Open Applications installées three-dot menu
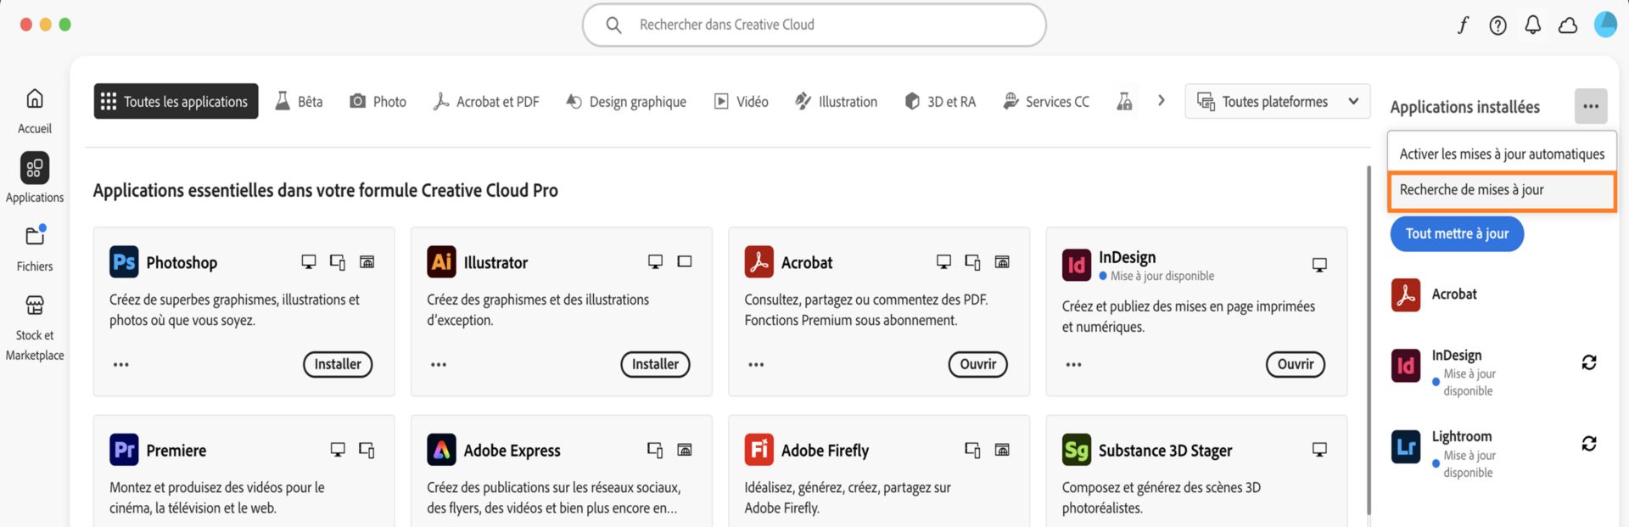The image size is (1629, 527). 1591,107
